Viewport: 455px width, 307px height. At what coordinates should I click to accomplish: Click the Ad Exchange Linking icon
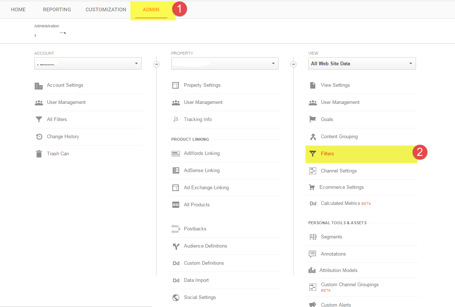pyautogui.click(x=176, y=188)
